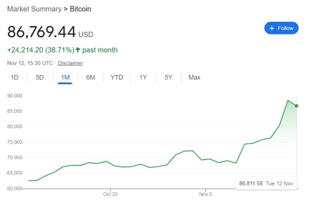Click the plus icon on Follow
The width and height of the screenshot is (313, 202).
pos(272,28)
